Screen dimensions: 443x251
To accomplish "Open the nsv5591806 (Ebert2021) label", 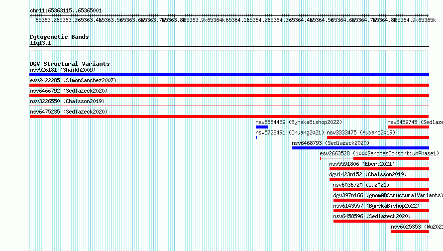I will 362,164.
